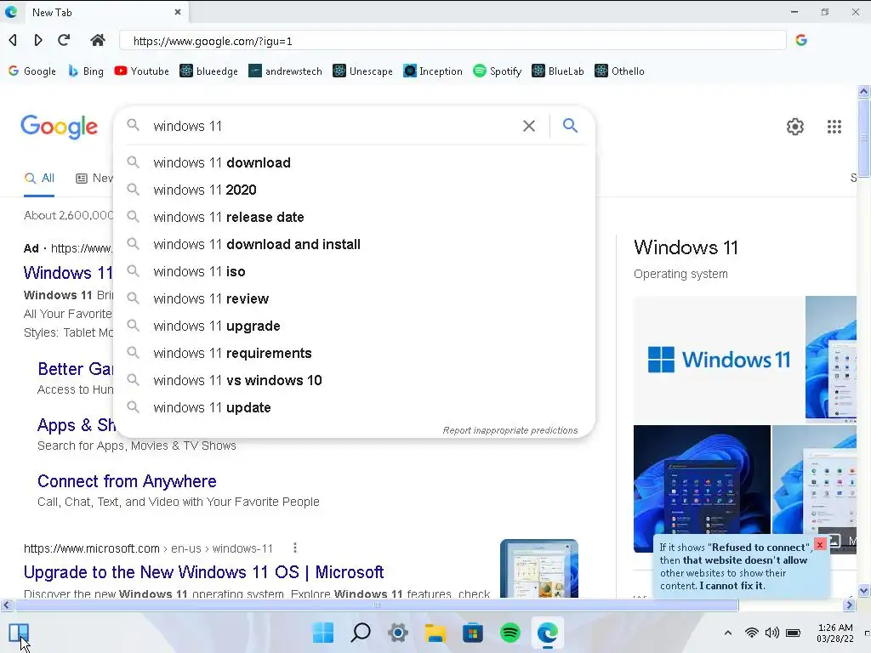The width and height of the screenshot is (871, 653).
Task: Click the horizontal scrollbar right arrow
Action: click(x=850, y=605)
